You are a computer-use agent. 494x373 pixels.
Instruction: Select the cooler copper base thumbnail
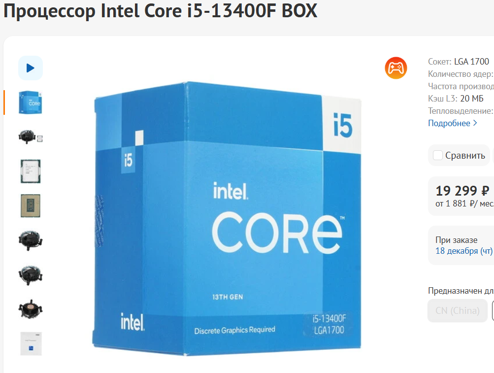(x=30, y=308)
